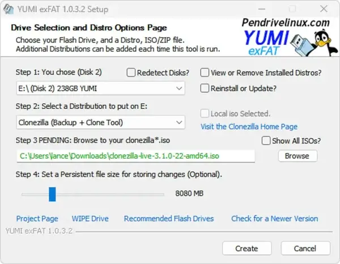Screen dimensions: 340x264
Task: Click the persistent file size slider handle
Action: coord(52,194)
